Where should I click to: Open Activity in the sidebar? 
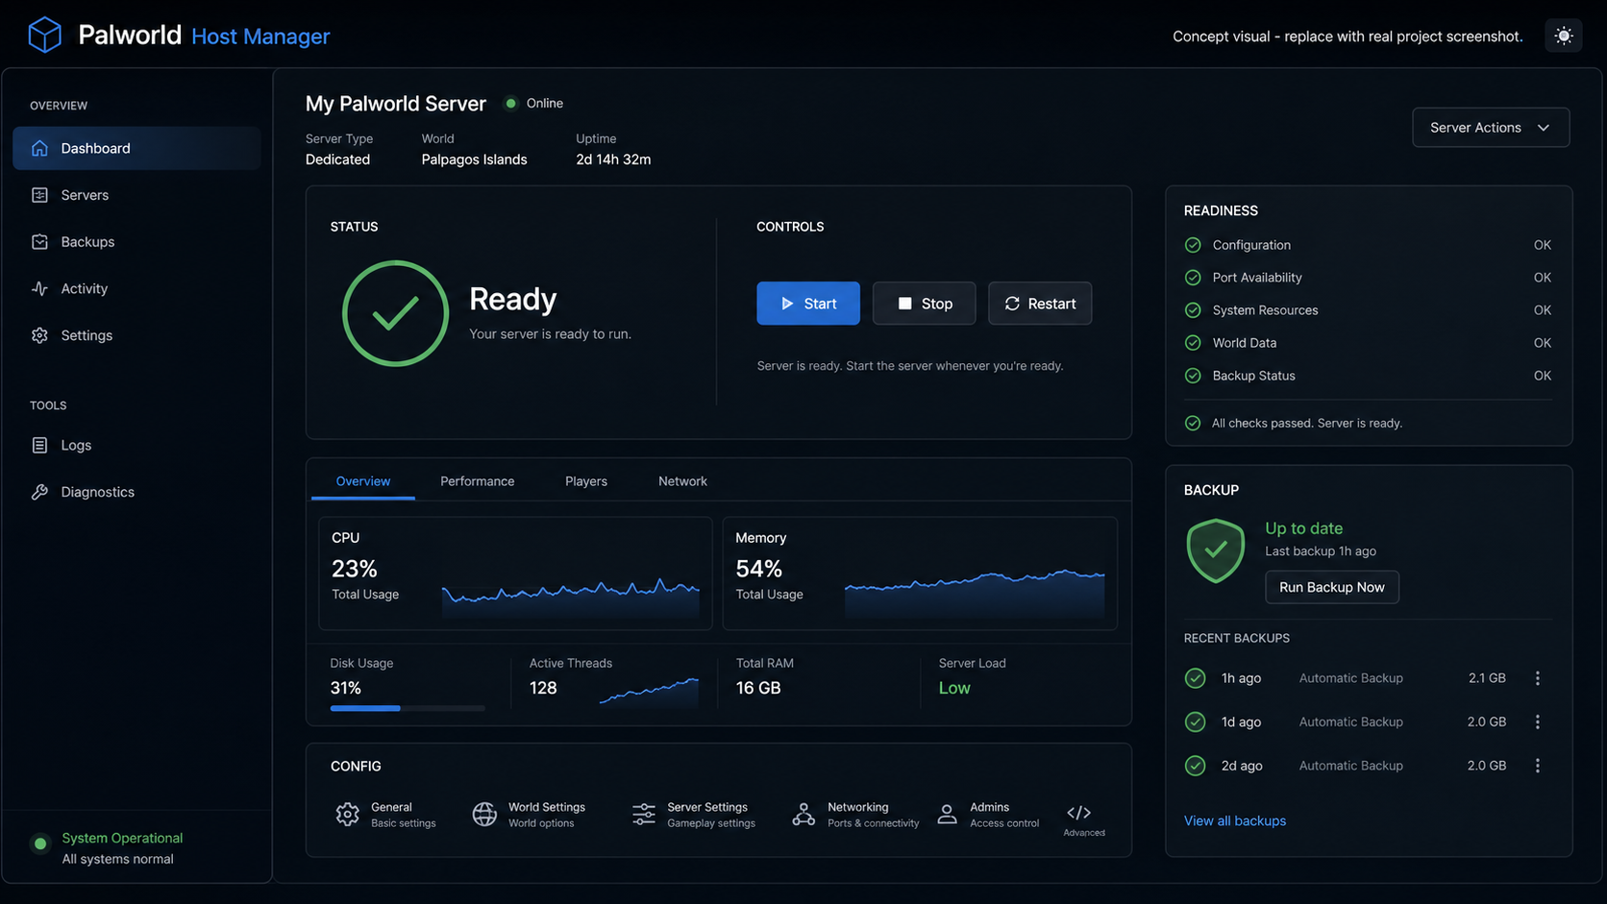coord(136,288)
